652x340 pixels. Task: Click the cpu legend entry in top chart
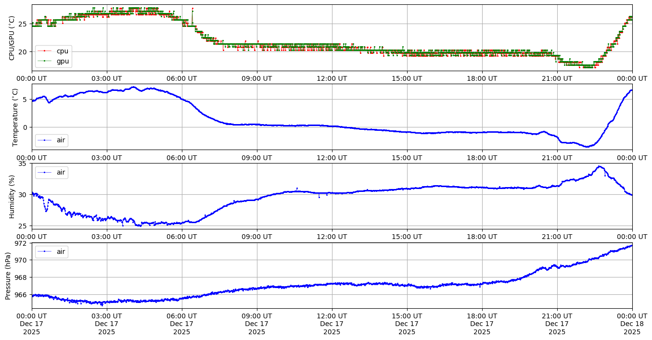tap(62, 51)
